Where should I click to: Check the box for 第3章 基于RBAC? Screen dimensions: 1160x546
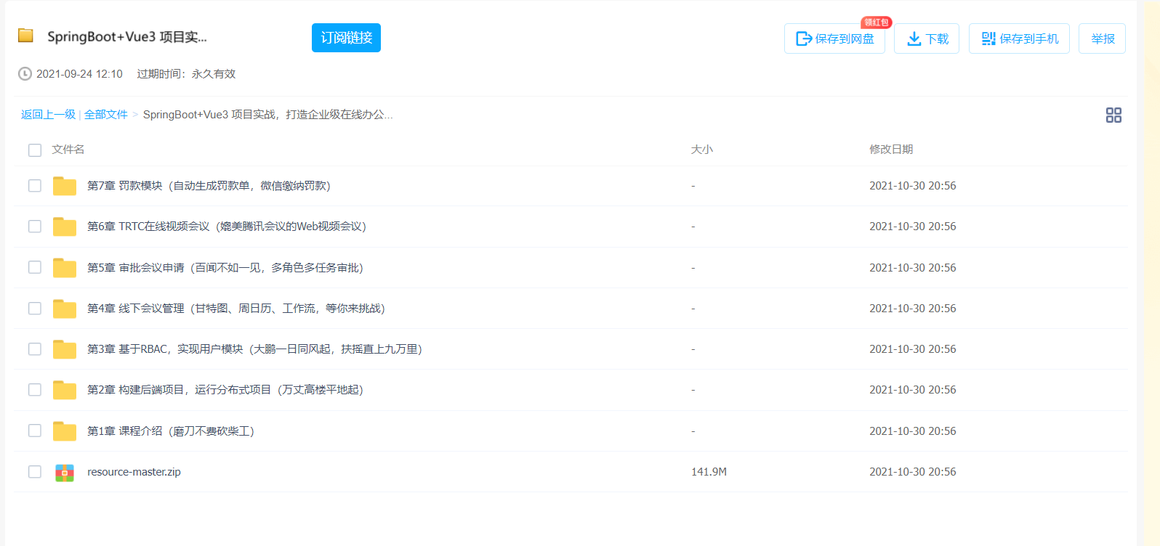click(x=35, y=349)
